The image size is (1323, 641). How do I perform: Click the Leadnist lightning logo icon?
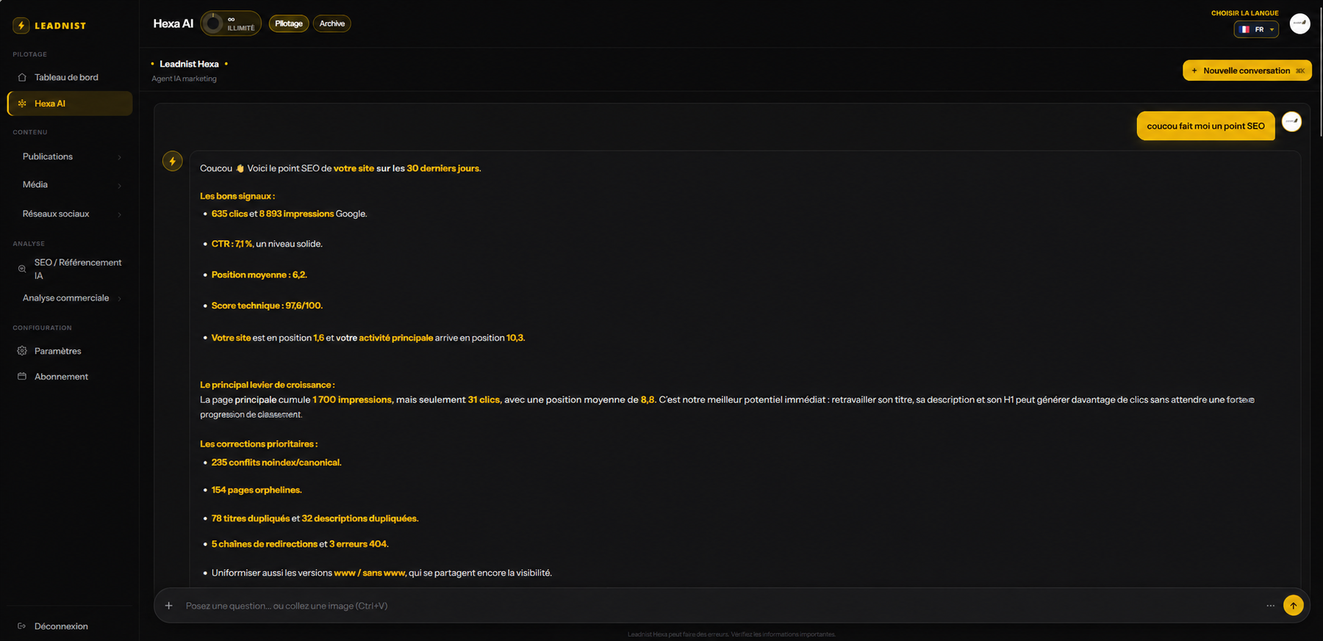(x=21, y=26)
